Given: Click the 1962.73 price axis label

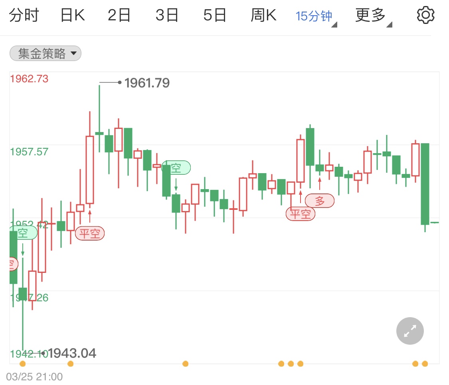Looking at the screenshot, I should click(x=30, y=79).
